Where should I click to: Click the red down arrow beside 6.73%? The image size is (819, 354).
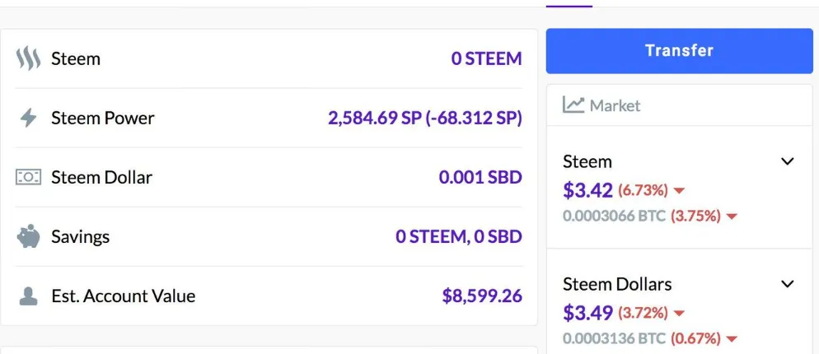[x=679, y=191]
